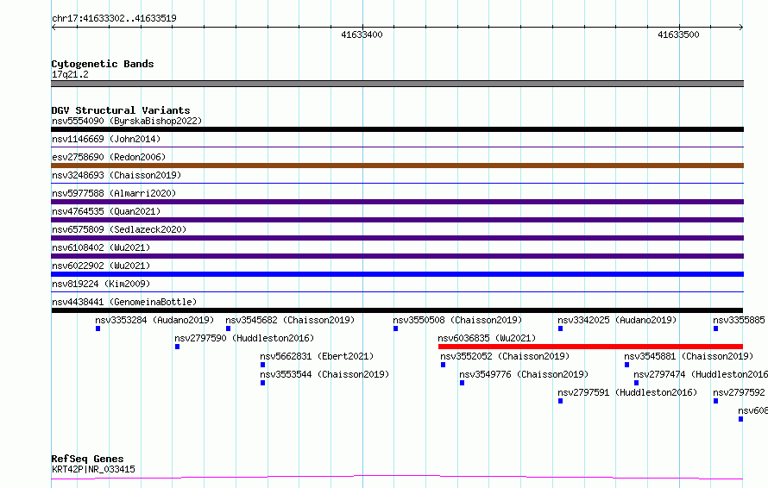Open nsv1146669 (John2014) variant label
The width and height of the screenshot is (768, 488).
point(106,139)
